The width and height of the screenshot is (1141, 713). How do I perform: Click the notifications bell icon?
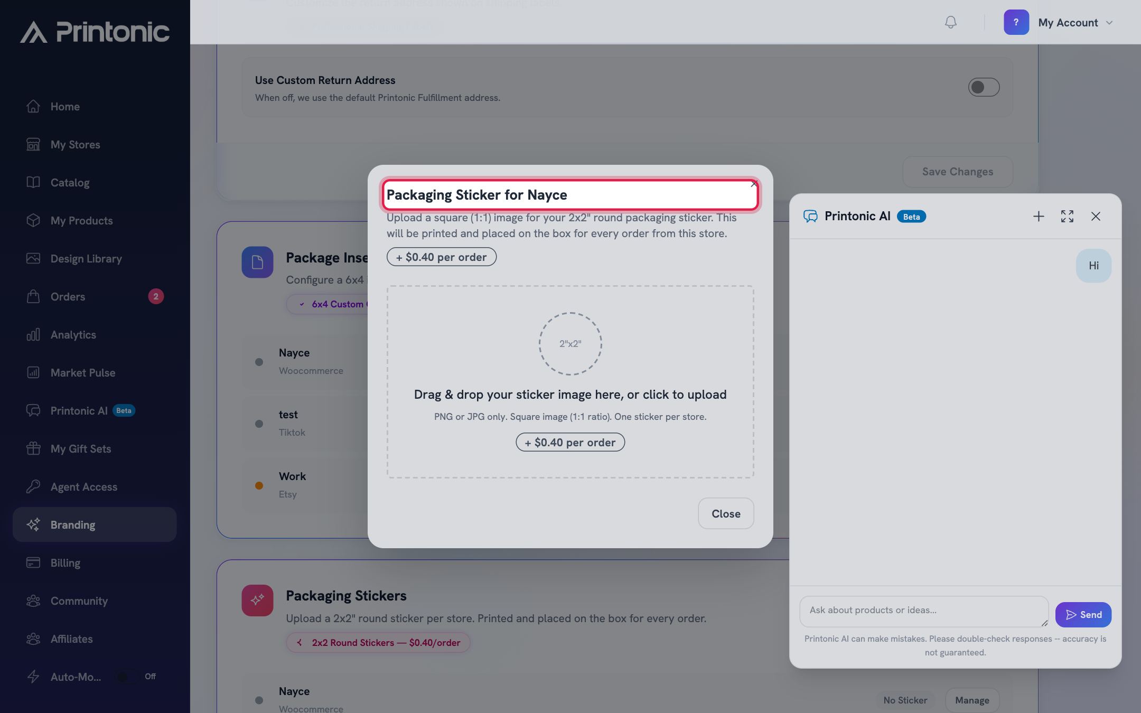[950, 22]
